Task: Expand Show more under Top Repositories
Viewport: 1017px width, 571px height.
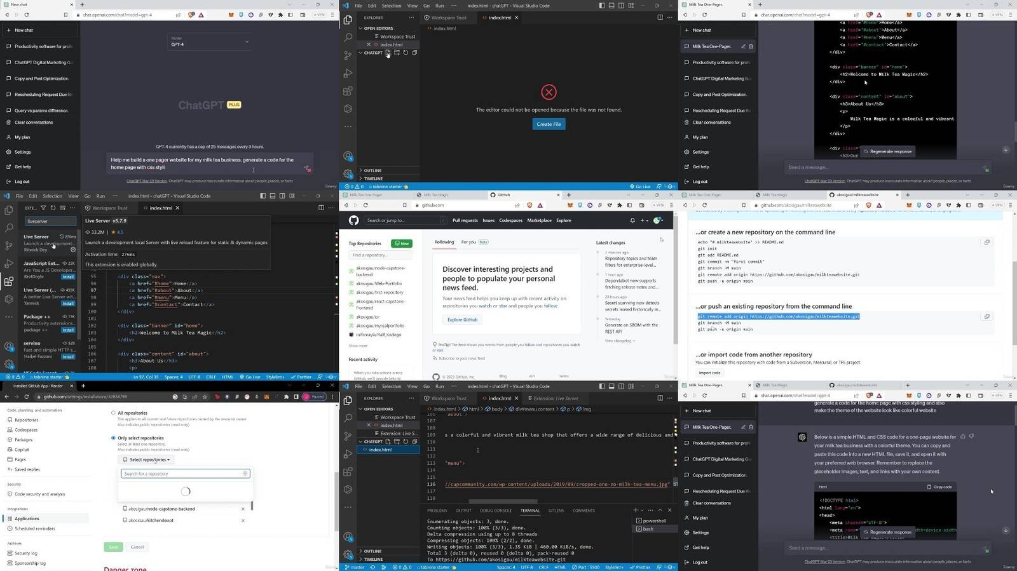Action: point(358,346)
